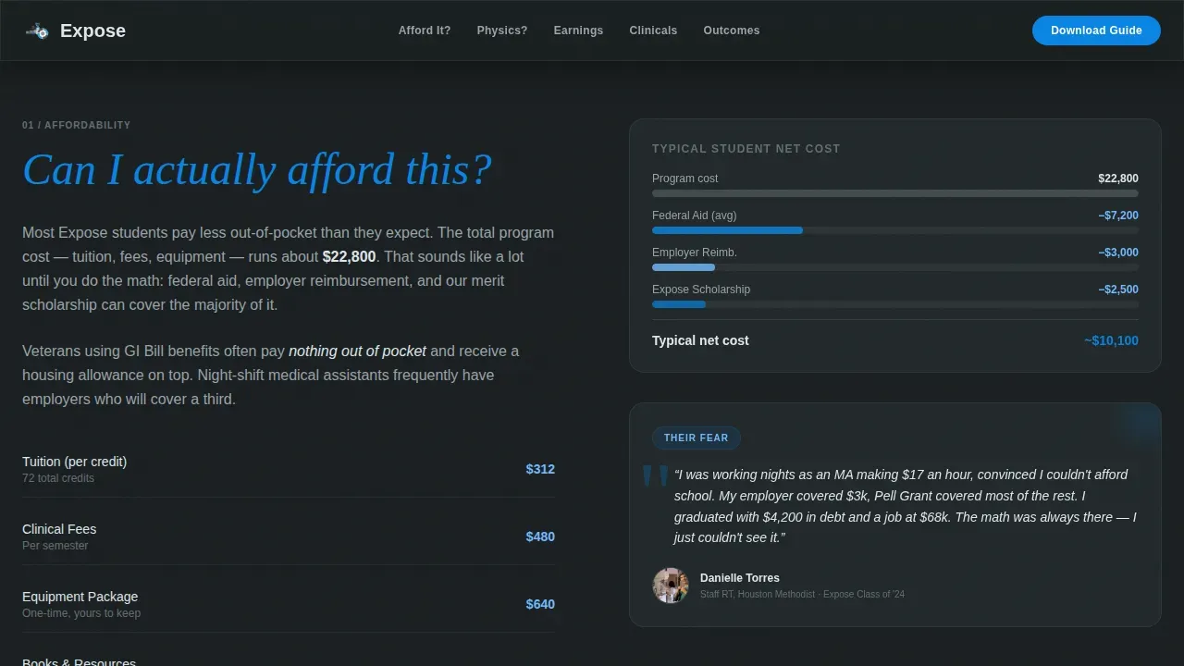The image size is (1184, 666).
Task: Click the large quotation mark icon
Action: pyautogui.click(x=656, y=477)
